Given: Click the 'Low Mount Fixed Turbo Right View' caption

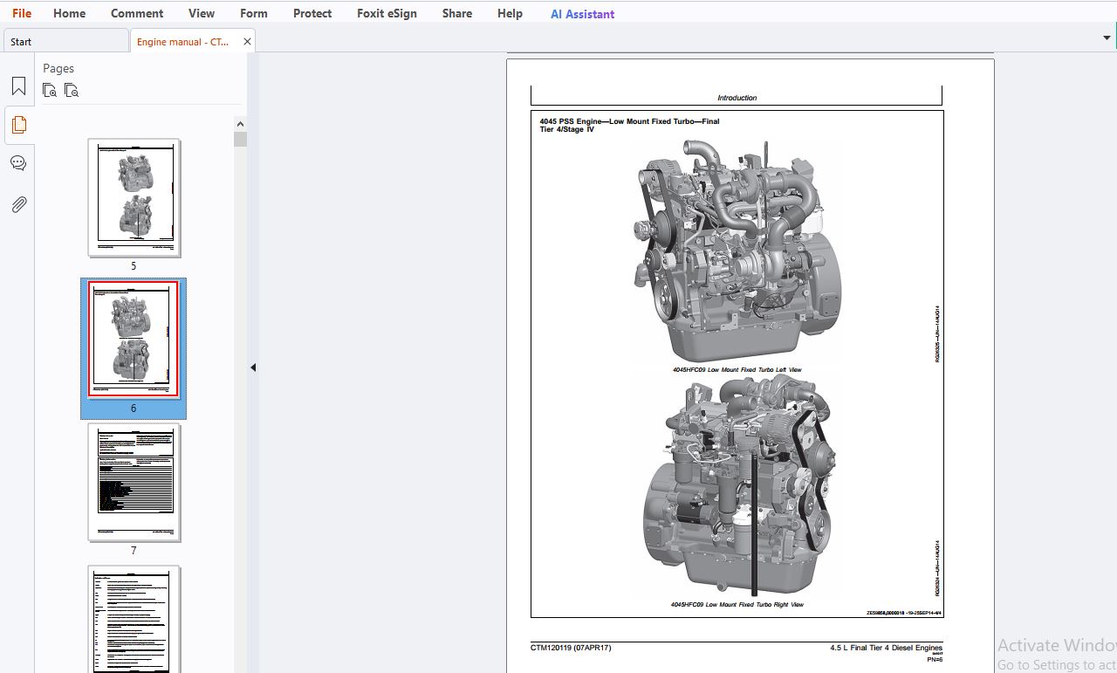Looking at the screenshot, I should pyautogui.click(x=737, y=605).
